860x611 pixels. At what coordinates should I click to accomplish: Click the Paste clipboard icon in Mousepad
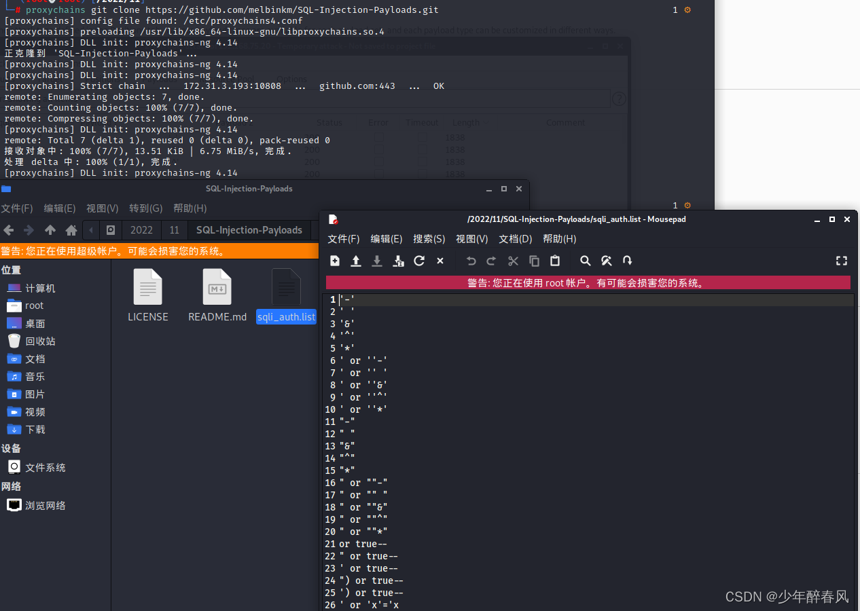point(555,261)
